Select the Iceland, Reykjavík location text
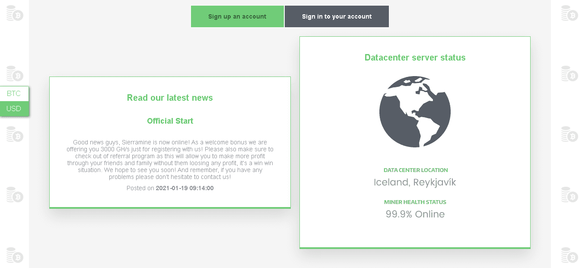Viewport: 579px width, 268px height. (415, 182)
